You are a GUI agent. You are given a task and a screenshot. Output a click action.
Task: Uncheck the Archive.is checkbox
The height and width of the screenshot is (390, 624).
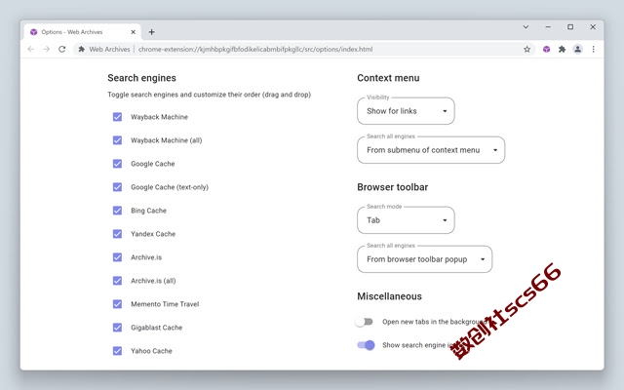pyautogui.click(x=117, y=257)
